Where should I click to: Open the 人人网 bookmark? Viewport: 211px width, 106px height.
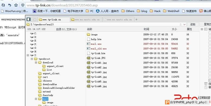(x=107, y=11)
